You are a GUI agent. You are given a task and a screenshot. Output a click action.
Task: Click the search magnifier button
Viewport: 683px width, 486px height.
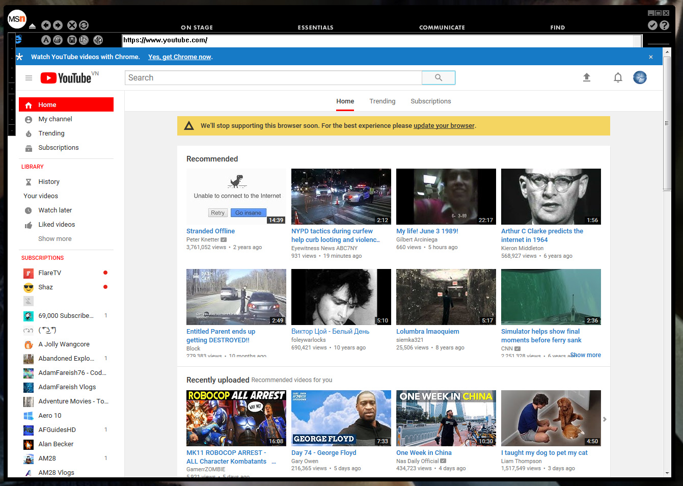click(x=439, y=77)
